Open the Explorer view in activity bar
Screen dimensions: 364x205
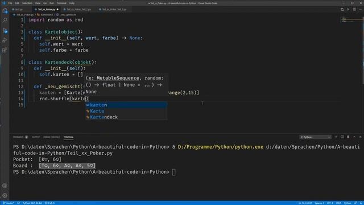[5, 11]
